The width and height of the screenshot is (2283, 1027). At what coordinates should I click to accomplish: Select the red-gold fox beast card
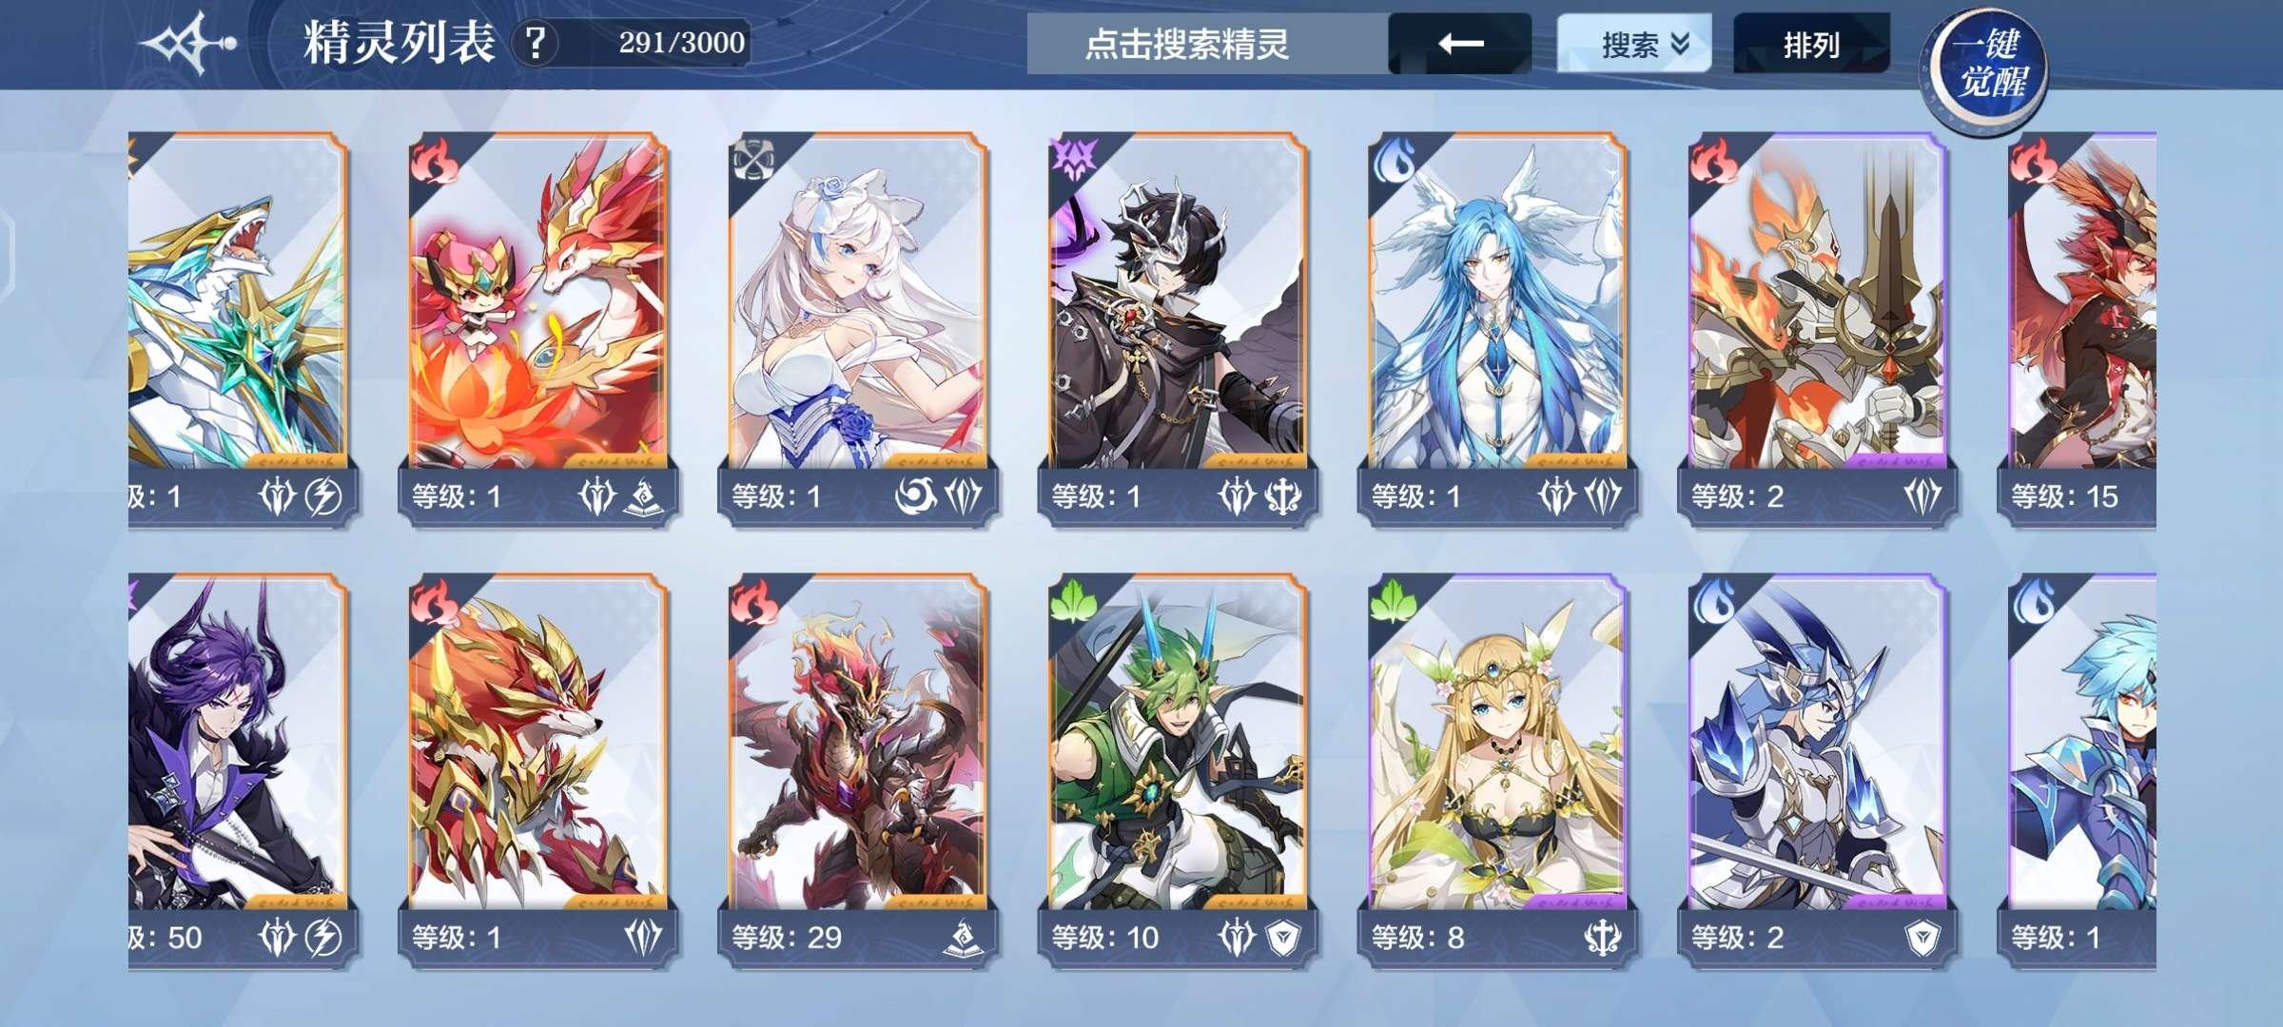pos(539,770)
